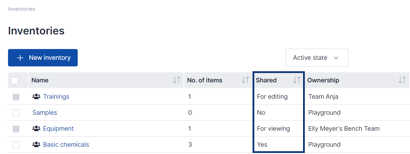This screenshot has width=410, height=154.
Task: Click the Active state chevron arrow
Action: (336, 58)
